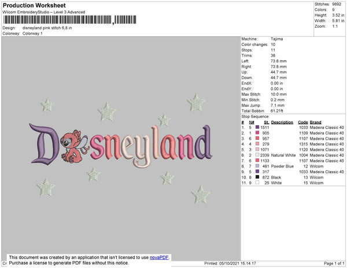
Task: Click the barcode under the worksheet title
Action: [70, 20]
